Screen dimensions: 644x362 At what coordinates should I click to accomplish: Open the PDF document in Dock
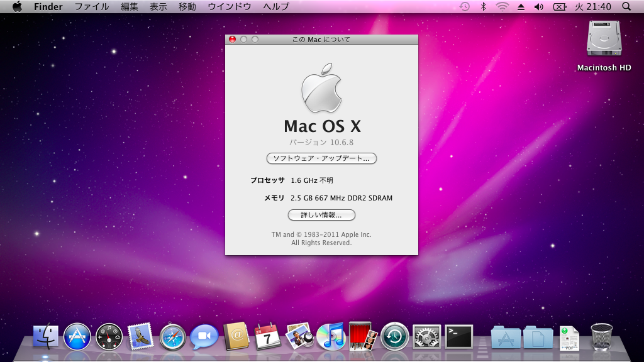coord(569,337)
